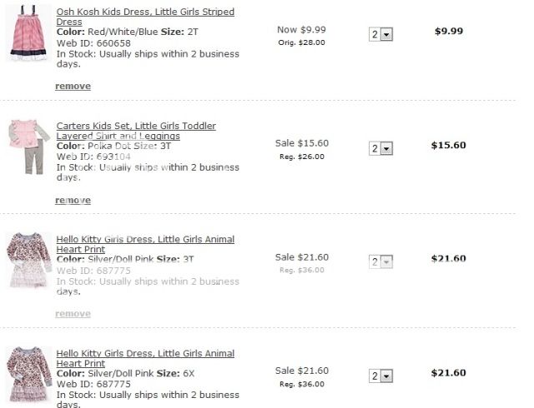The height and width of the screenshot is (408, 534).
Task: Click the Now $9.99 price text
Action: coord(301,29)
